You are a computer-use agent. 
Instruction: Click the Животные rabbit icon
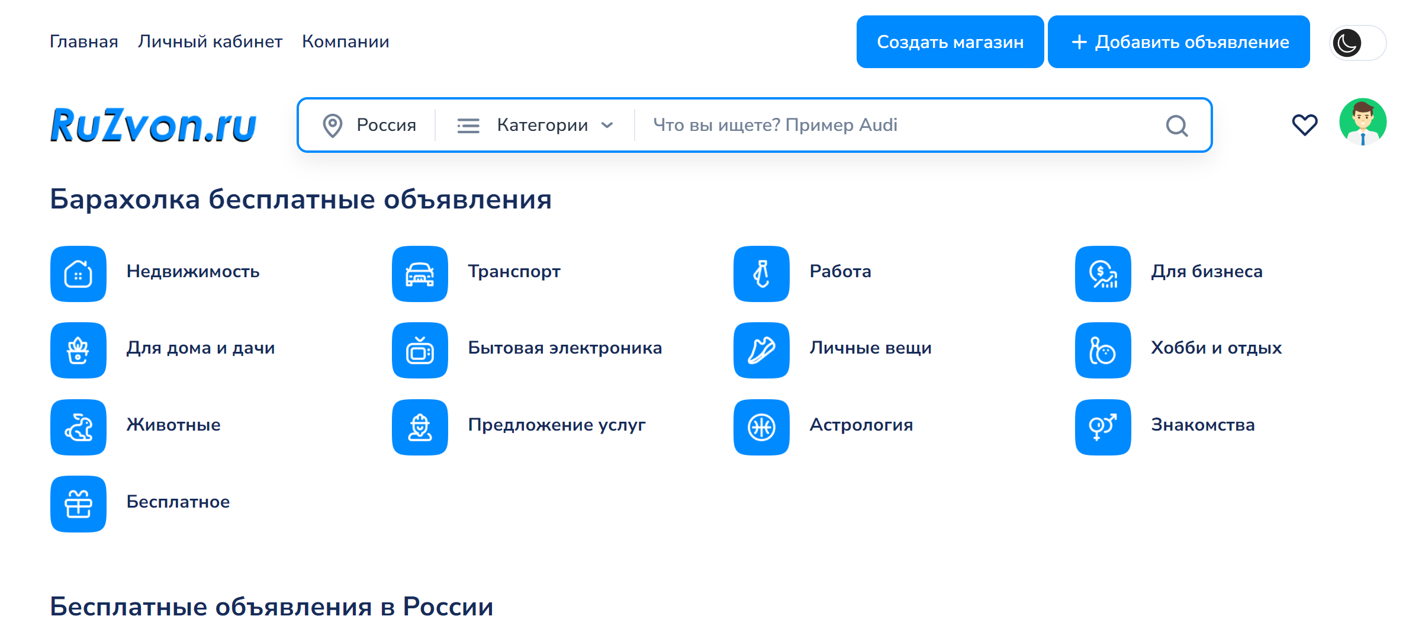click(78, 427)
